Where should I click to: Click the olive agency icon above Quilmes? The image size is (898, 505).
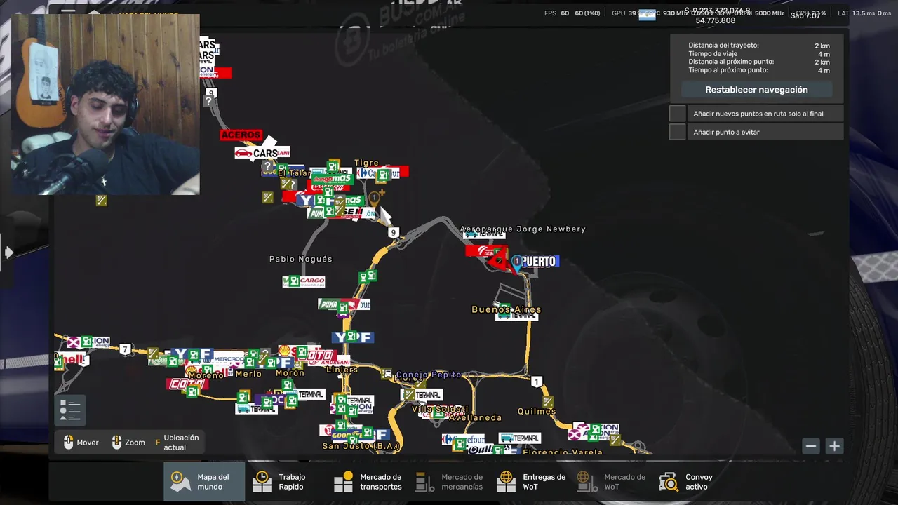click(x=548, y=402)
